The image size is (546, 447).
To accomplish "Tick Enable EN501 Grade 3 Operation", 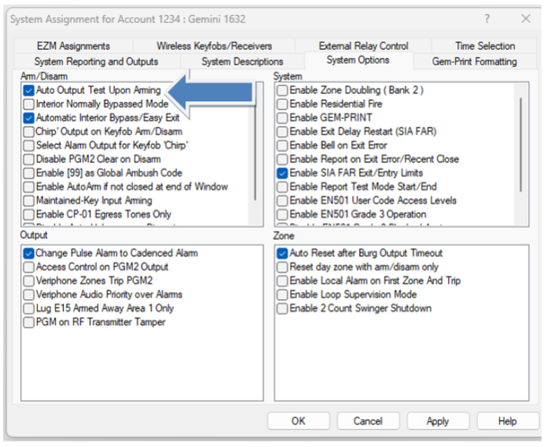I will click(x=282, y=214).
